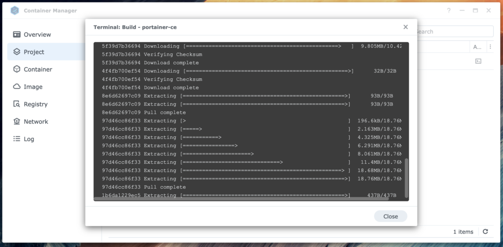Click the Log list icon
503x247 pixels.
[17, 139]
